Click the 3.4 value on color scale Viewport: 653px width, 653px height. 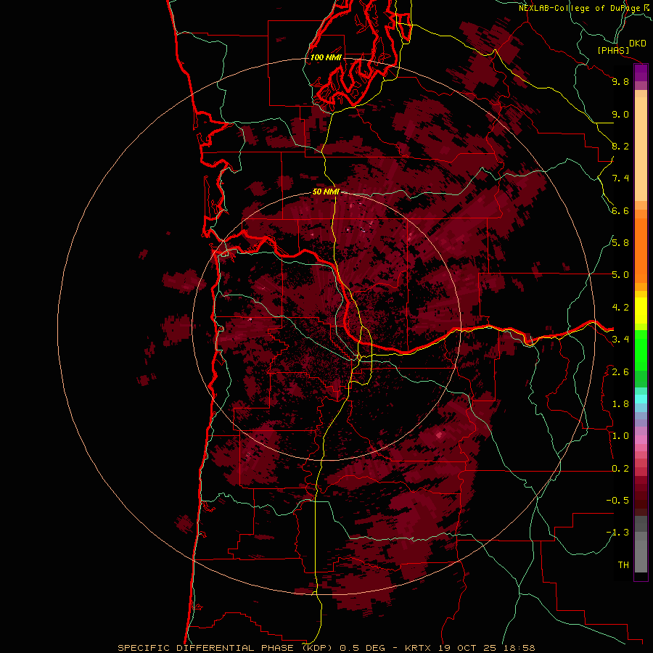[x=620, y=340]
